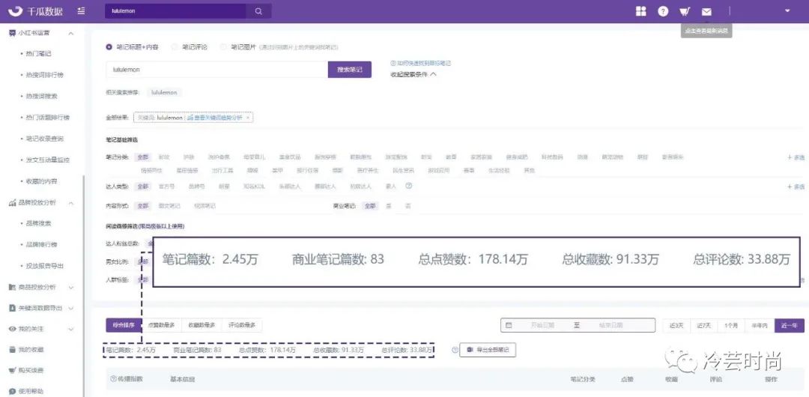Select 素人 in 达人类型 filter

click(x=391, y=187)
